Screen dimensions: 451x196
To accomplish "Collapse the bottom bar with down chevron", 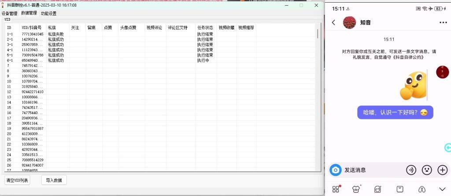I will point(442,189).
